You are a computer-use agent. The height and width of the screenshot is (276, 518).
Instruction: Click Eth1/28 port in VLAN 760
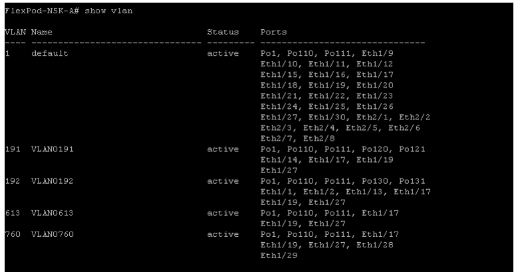[x=375, y=245]
